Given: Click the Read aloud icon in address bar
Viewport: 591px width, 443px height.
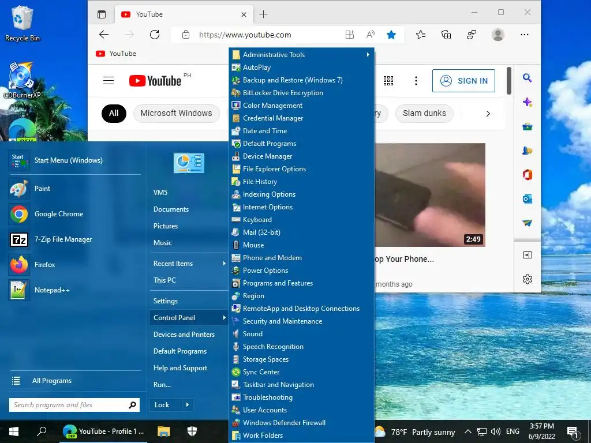Looking at the screenshot, I should click(371, 35).
